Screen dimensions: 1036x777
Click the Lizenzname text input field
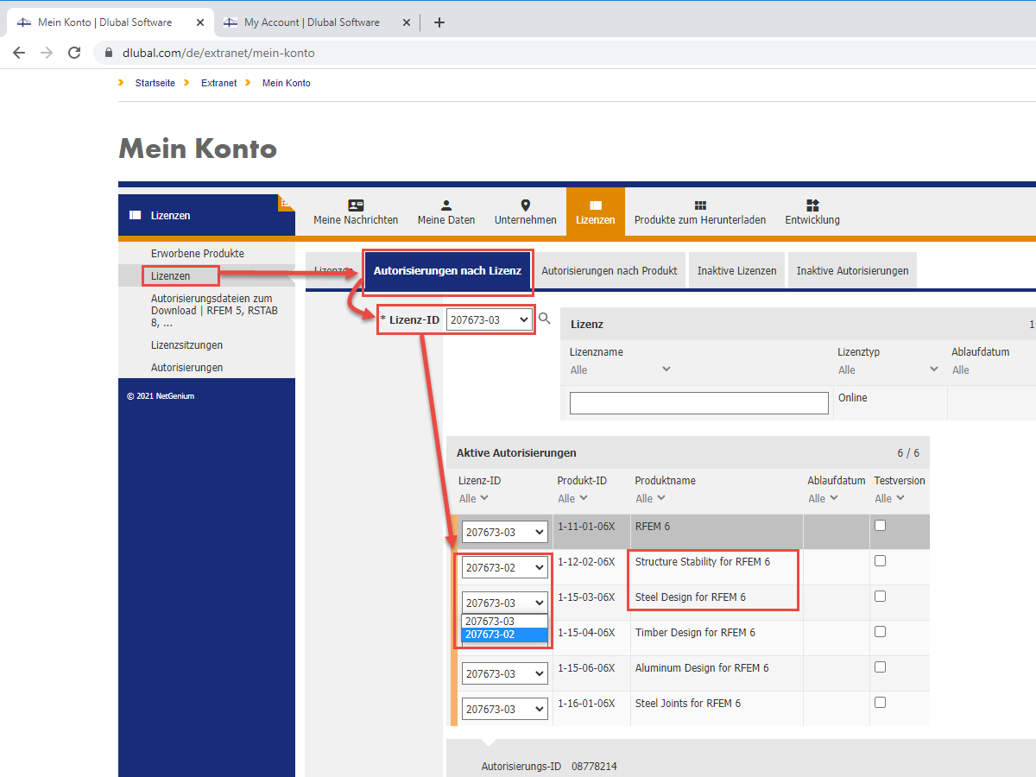tap(699, 403)
